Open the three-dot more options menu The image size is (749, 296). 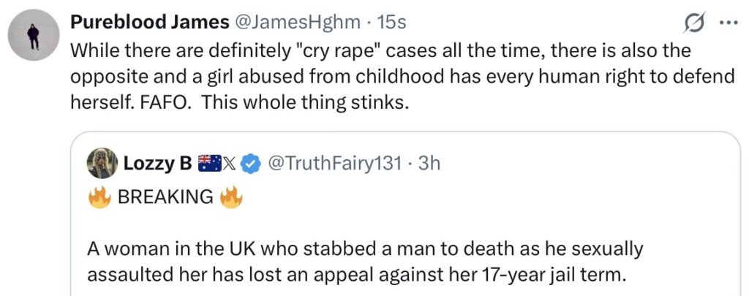(x=729, y=23)
